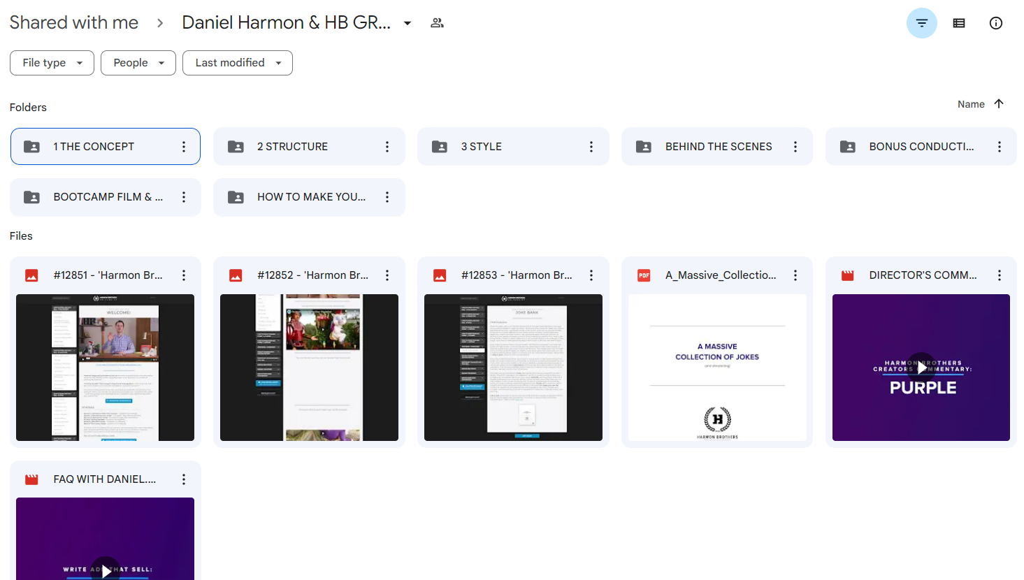Select the 2 STRUCTURE folder

309,147
